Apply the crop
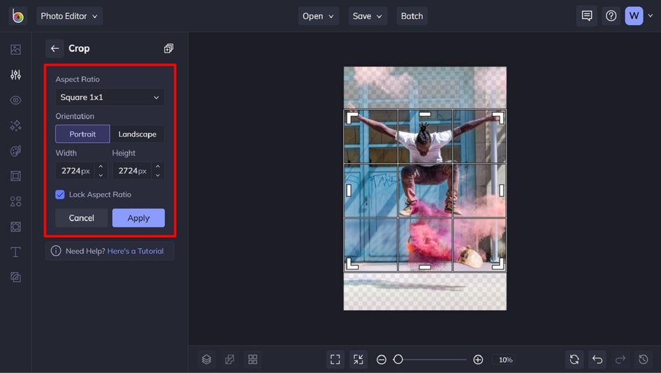Screen dimensions: 661x373 point(138,218)
